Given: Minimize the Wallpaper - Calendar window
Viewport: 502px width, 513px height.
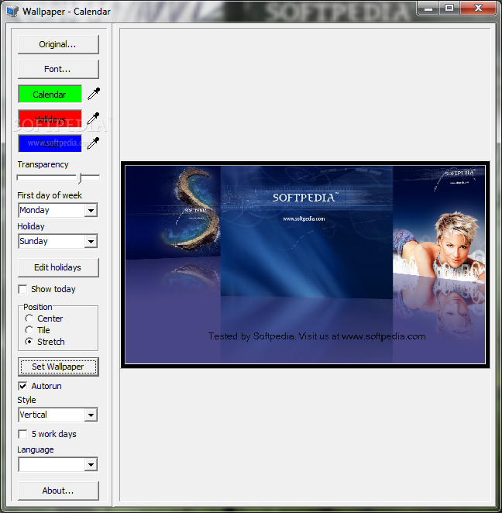Looking at the screenshot, I should tap(428, 8).
